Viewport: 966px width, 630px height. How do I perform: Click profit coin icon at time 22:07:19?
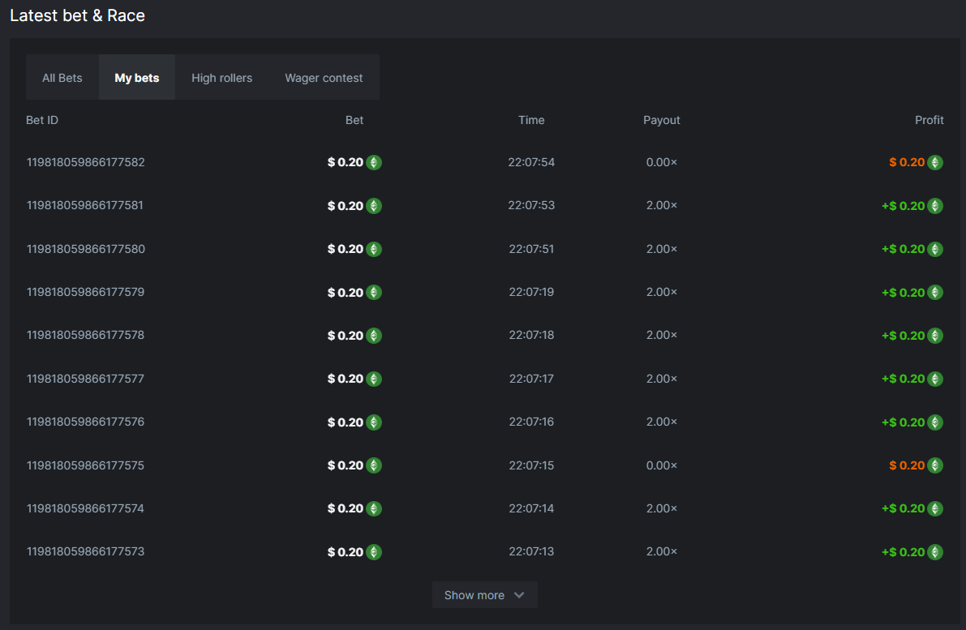(x=935, y=293)
